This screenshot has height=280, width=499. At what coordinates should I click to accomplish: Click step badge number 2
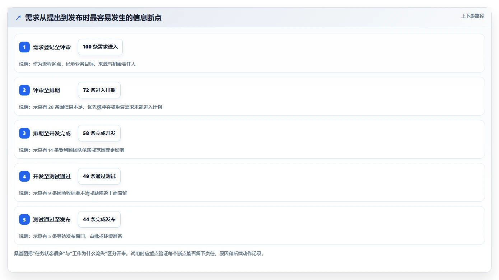[x=24, y=90]
